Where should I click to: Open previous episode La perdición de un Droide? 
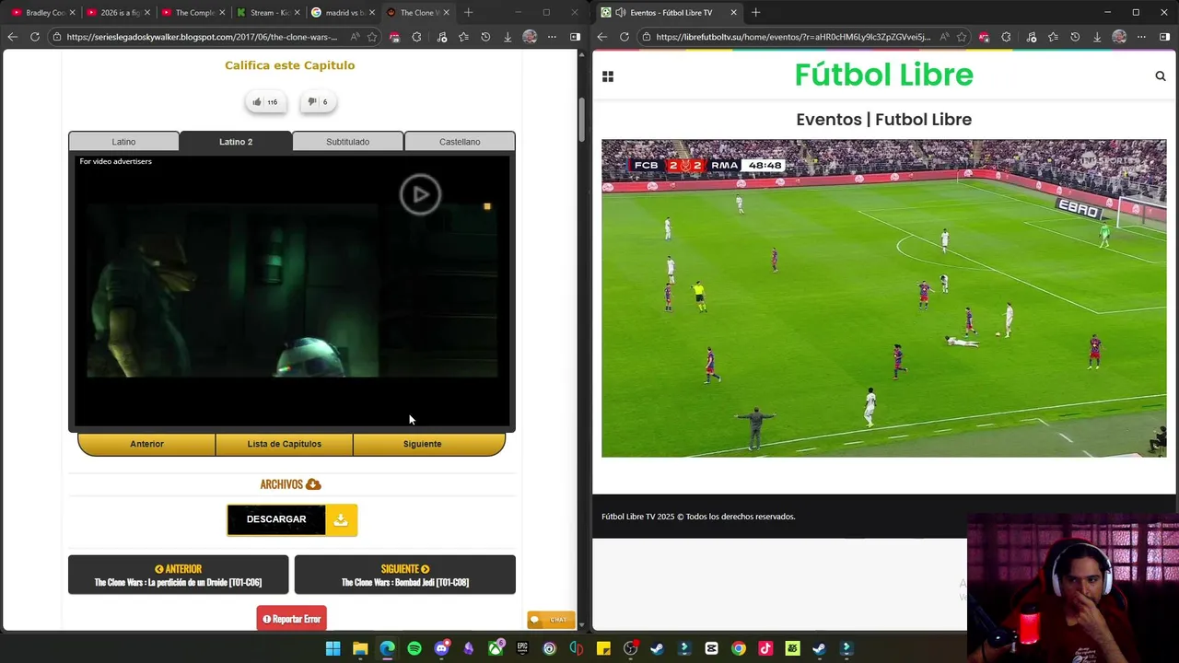[x=178, y=575]
